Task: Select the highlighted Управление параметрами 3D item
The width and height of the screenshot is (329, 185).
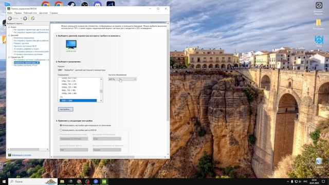Action: coord(26,63)
